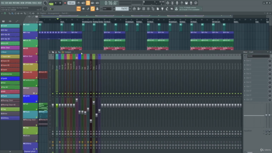Expand Slot 5 in mixer effects
The image size is (272, 153).
click(x=245, y=78)
